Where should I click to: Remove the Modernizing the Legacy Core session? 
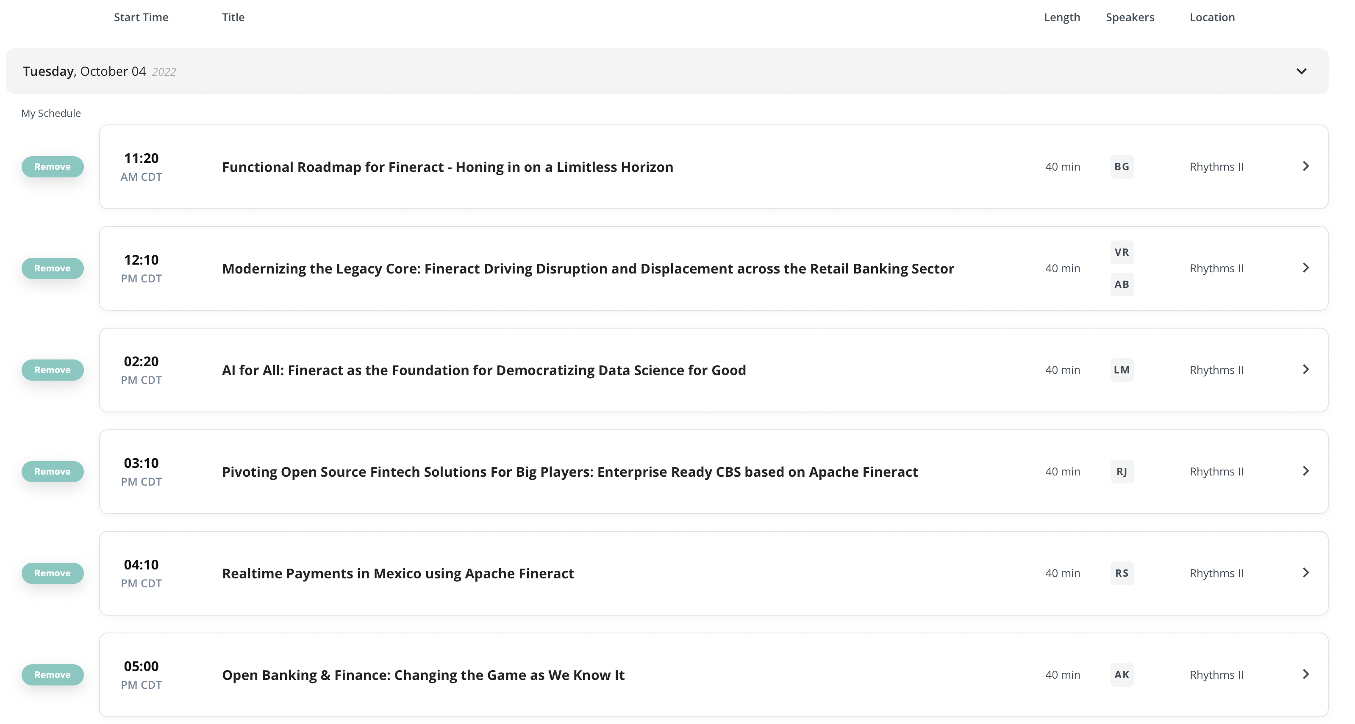(52, 268)
